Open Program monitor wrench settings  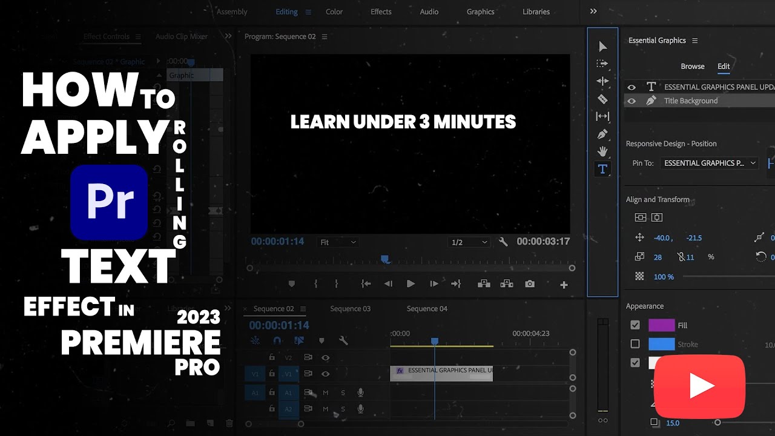pyautogui.click(x=503, y=242)
